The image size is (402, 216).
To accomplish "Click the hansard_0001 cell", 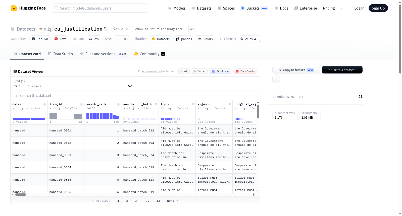I will click(x=66, y=130).
